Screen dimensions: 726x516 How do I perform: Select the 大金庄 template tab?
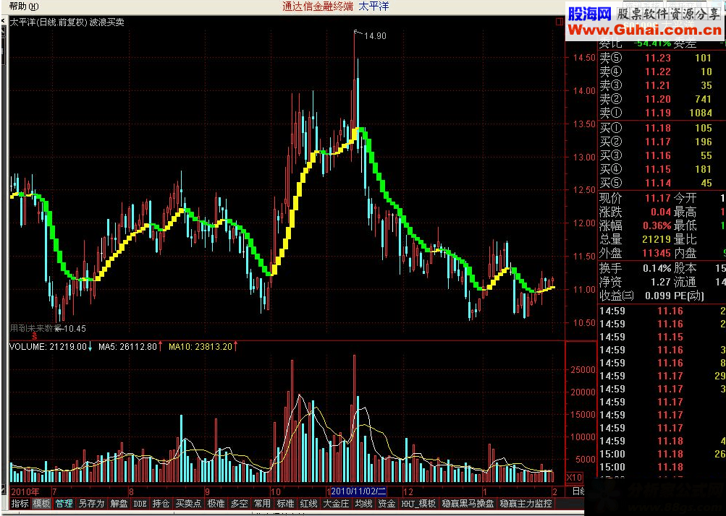(336, 504)
